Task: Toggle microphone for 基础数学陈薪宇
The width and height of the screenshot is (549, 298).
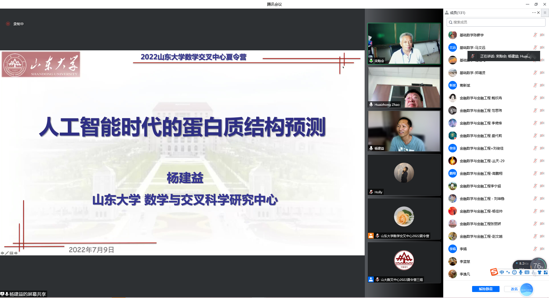Action: tap(535, 35)
